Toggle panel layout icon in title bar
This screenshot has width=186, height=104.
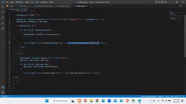click(x=160, y=2)
